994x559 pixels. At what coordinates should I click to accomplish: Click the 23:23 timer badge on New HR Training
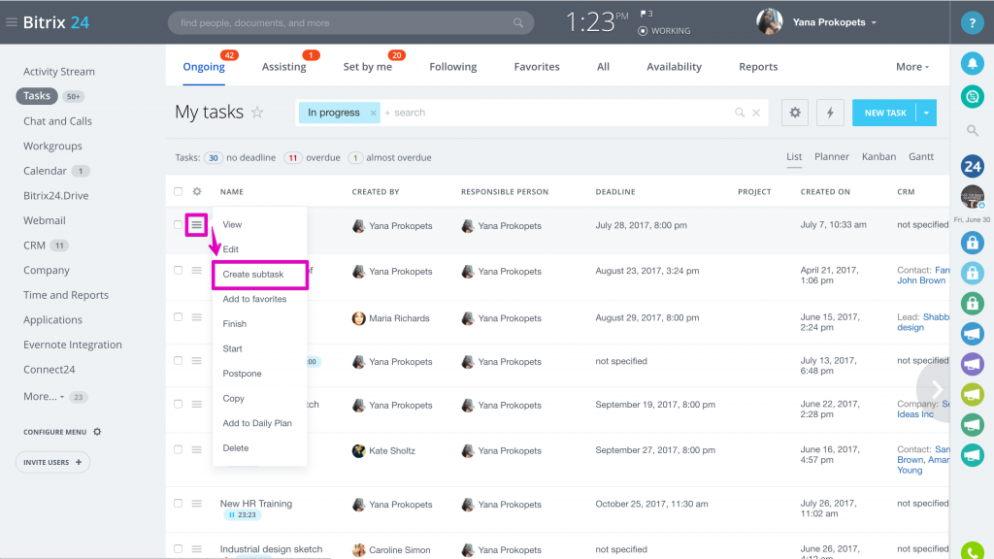point(242,515)
